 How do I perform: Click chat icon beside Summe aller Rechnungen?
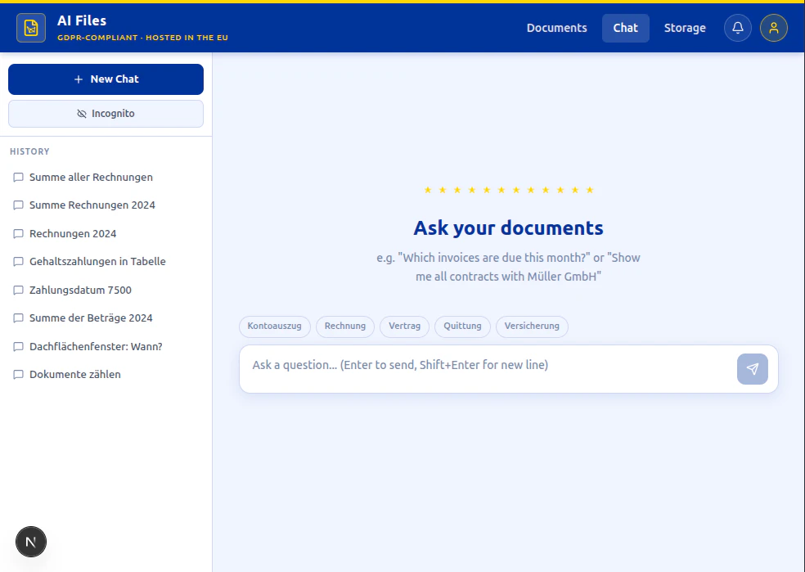point(18,177)
